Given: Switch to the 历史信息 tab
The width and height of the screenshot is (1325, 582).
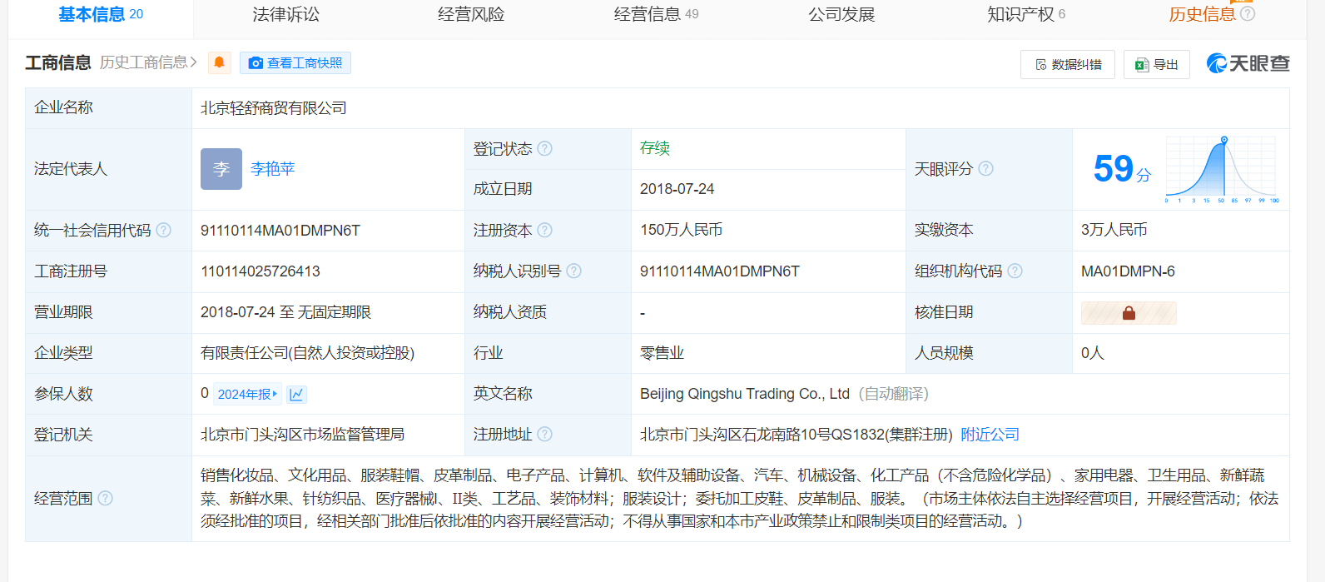Looking at the screenshot, I should (x=1202, y=14).
